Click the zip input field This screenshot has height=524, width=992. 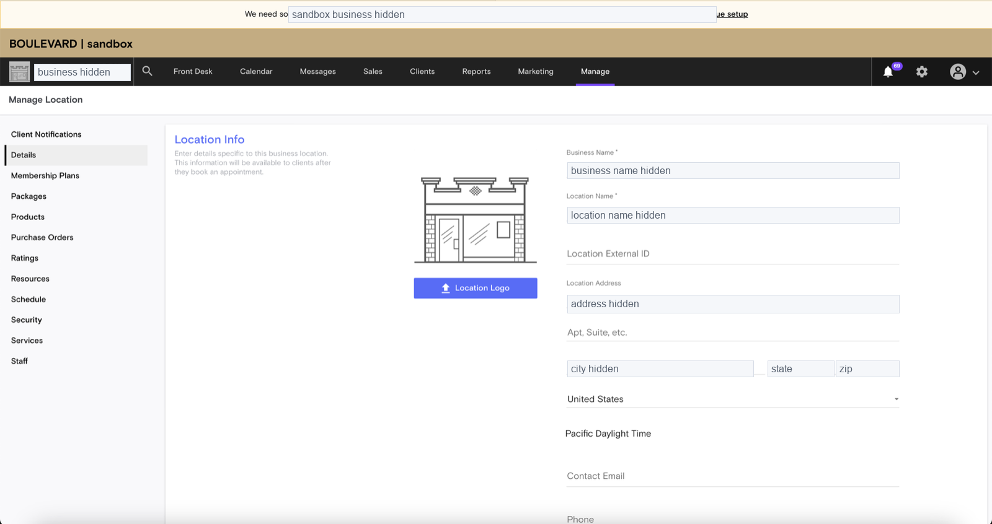click(867, 369)
